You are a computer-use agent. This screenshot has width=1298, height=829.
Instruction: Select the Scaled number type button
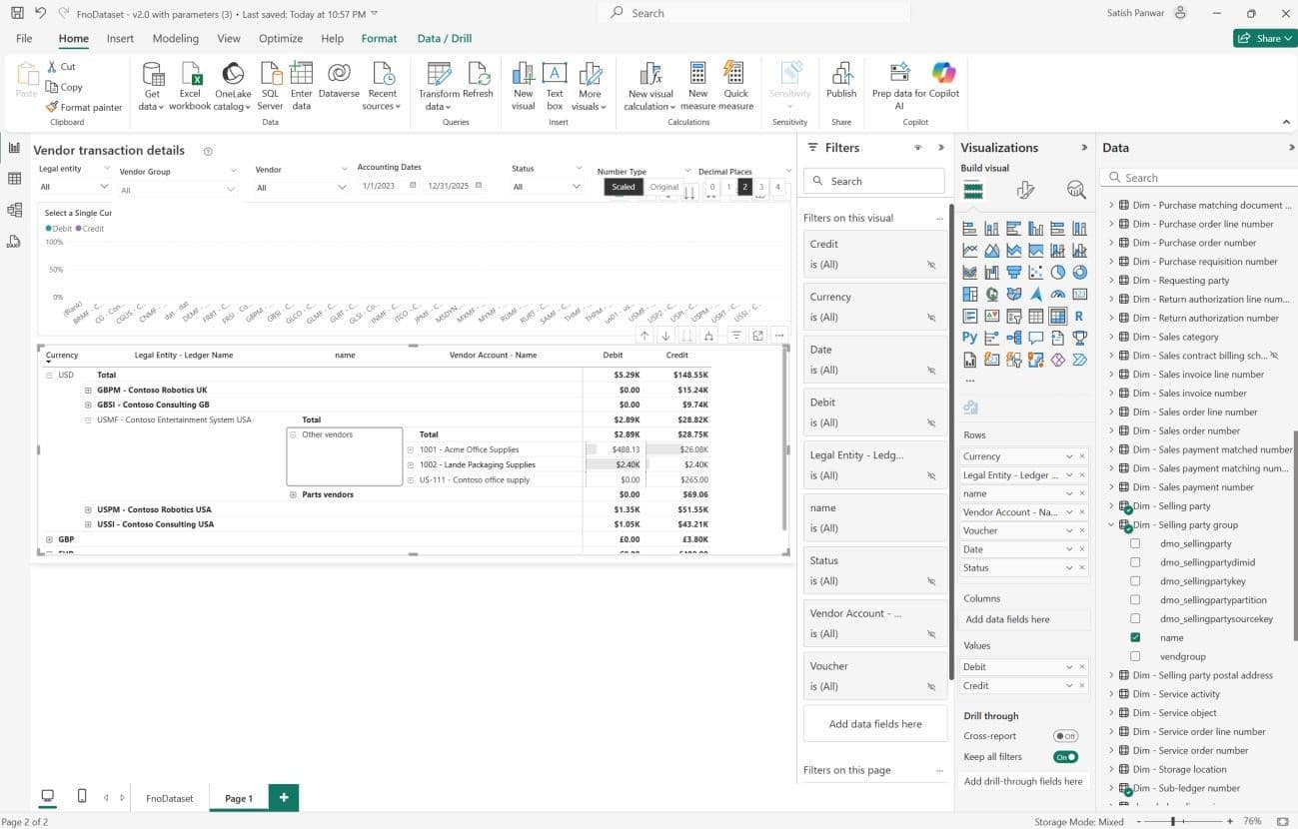pyautogui.click(x=623, y=187)
